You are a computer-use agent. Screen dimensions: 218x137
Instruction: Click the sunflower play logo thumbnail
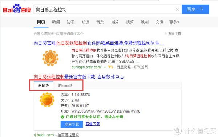(51, 58)
